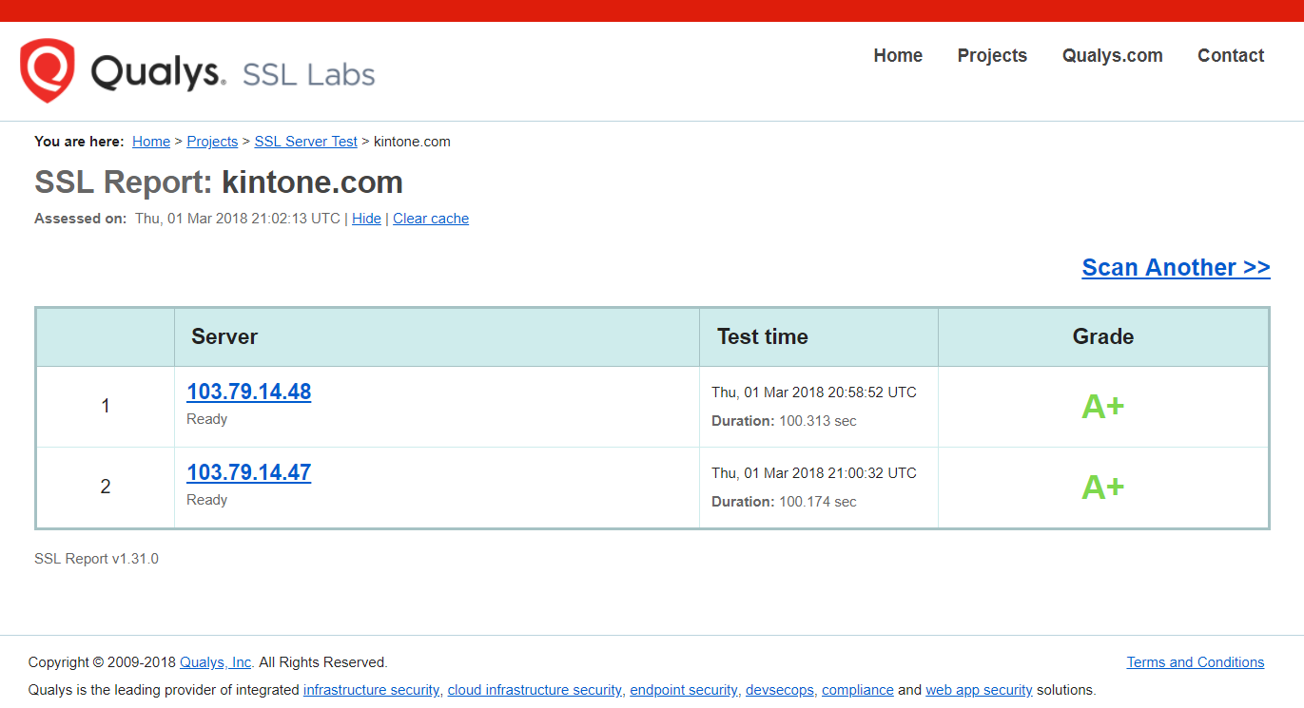The width and height of the screenshot is (1304, 708).
Task: Open the Qualys, Inc footer link
Action: [x=216, y=662]
